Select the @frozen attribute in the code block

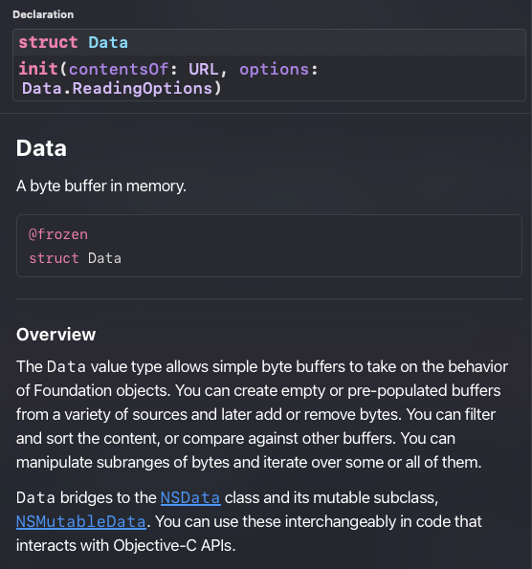click(58, 234)
